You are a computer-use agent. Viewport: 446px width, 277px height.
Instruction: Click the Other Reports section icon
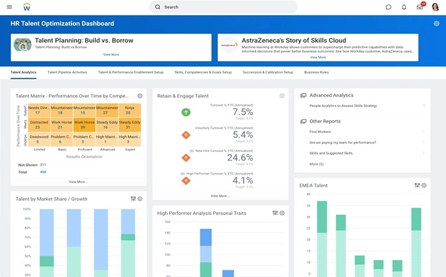click(x=303, y=121)
